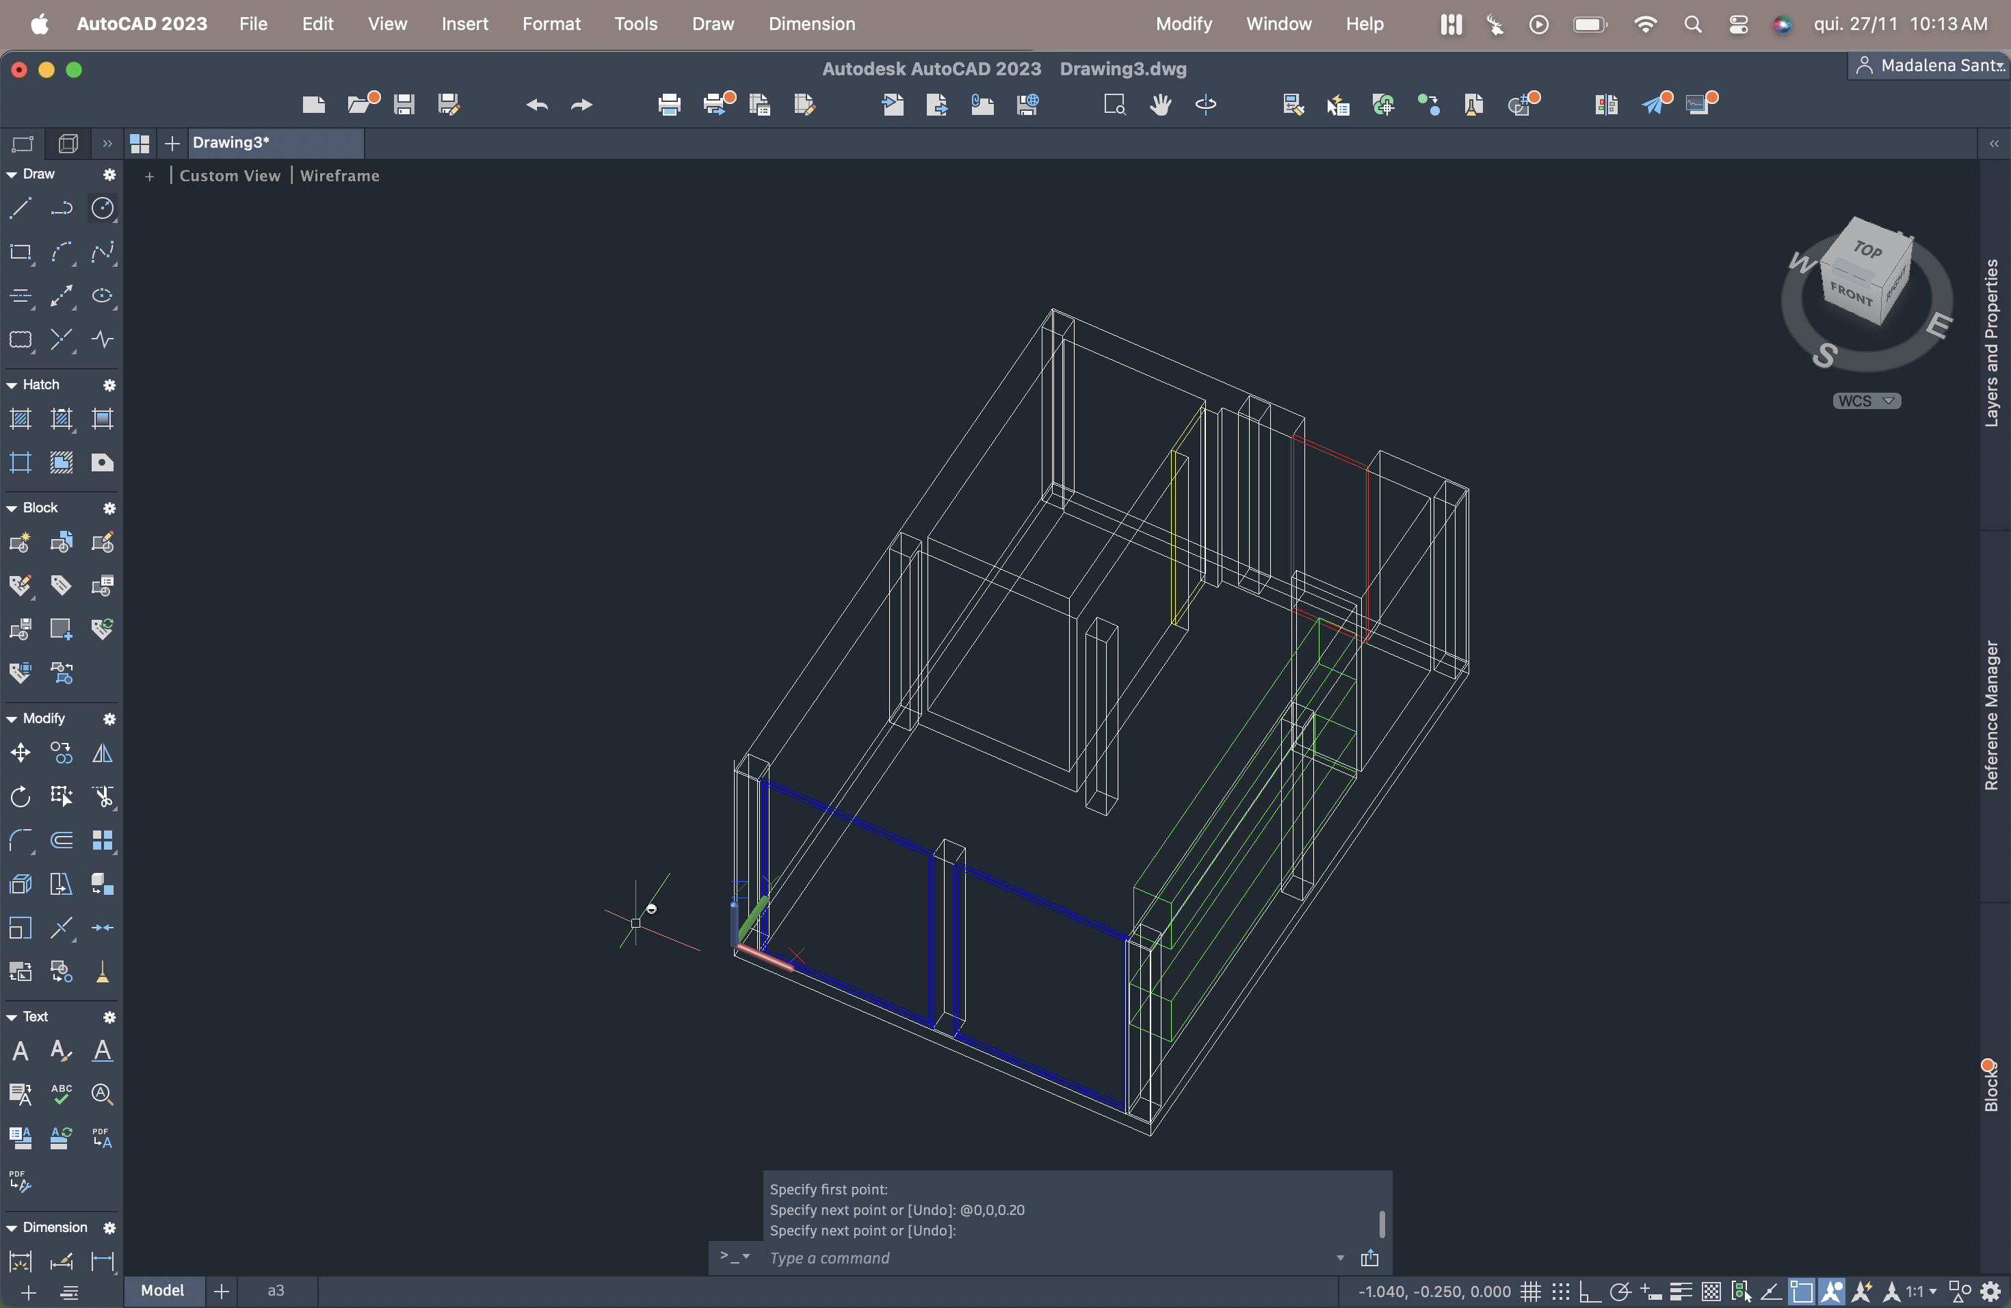Open the WCS coordinate system dropdown
The image size is (2011, 1308).
[1866, 400]
